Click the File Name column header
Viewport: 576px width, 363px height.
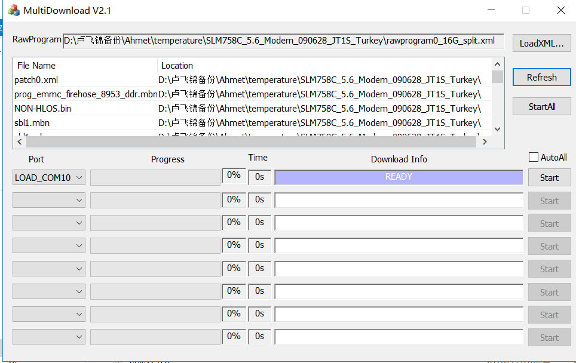click(x=85, y=65)
